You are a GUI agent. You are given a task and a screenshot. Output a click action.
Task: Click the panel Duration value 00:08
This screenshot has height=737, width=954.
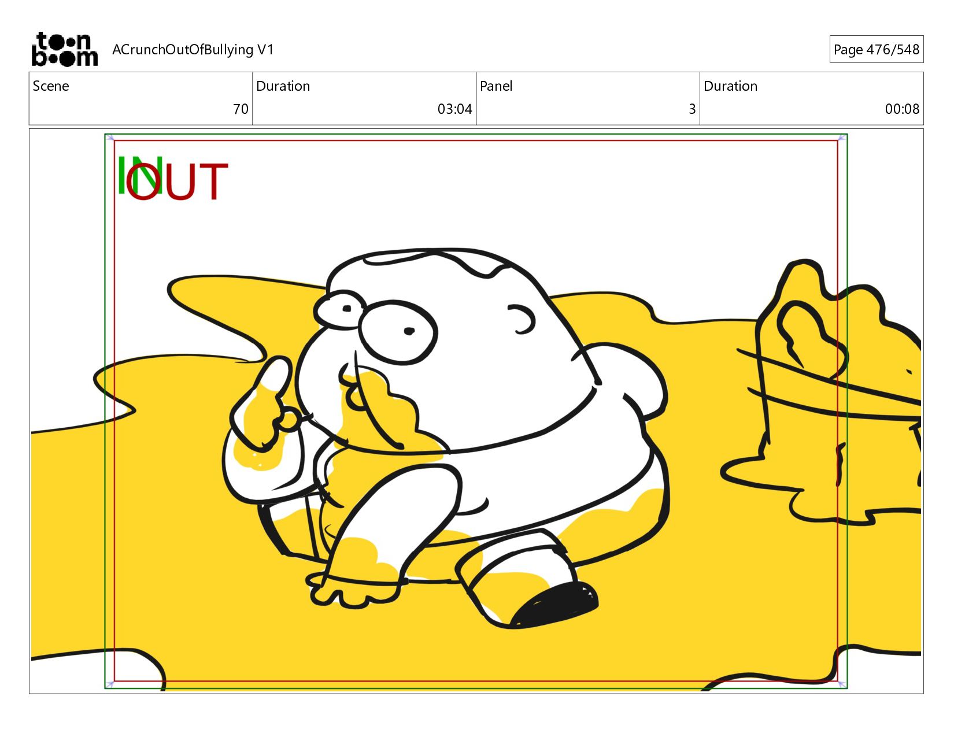point(902,109)
